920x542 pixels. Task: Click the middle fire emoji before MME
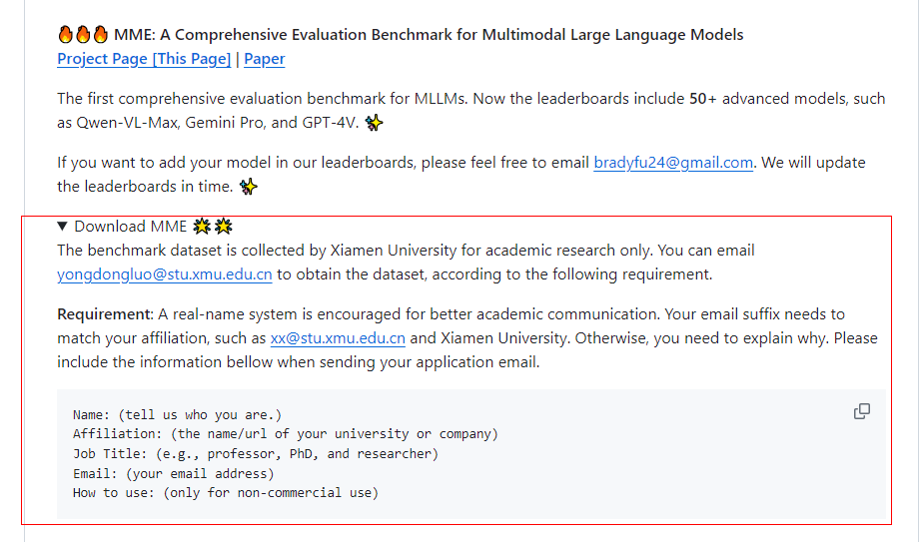pos(83,35)
